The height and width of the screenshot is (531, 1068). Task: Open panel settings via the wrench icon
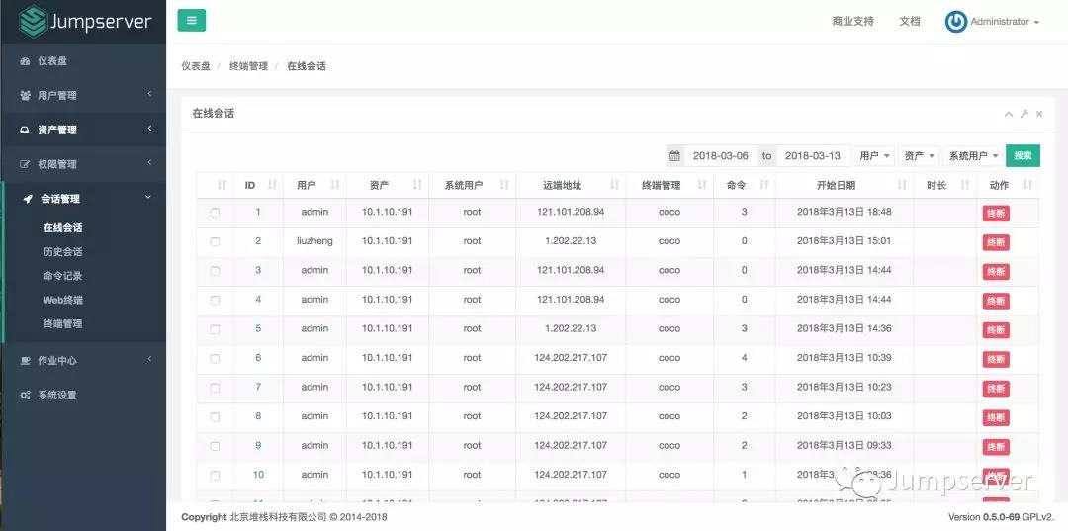1024,114
